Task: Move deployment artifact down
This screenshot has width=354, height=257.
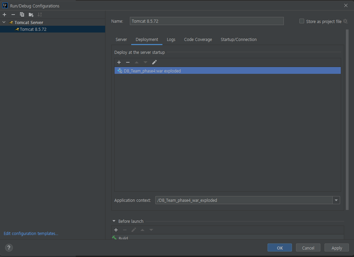Action: (145, 62)
